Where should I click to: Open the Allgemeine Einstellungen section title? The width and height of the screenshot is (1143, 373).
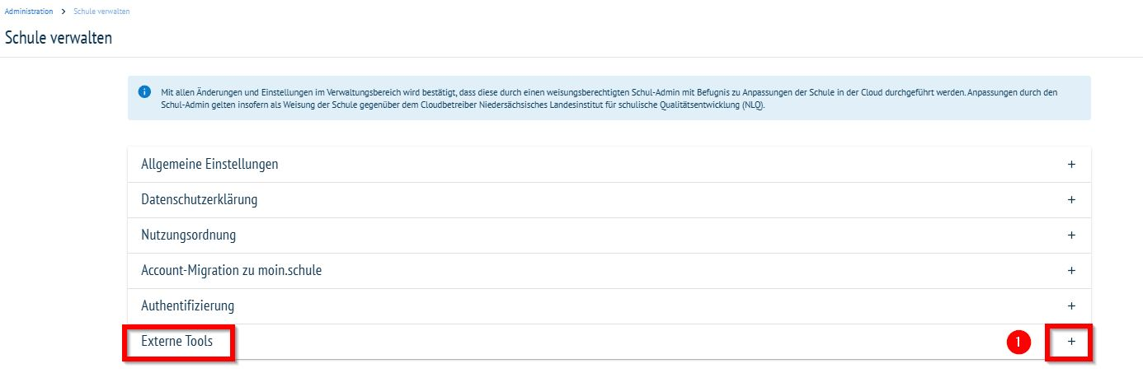[x=209, y=165]
